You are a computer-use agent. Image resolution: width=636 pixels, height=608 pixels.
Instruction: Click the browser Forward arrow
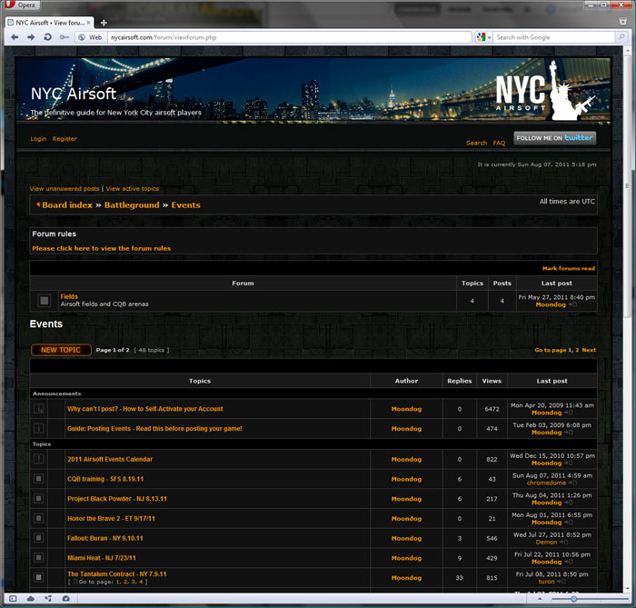pyautogui.click(x=31, y=37)
